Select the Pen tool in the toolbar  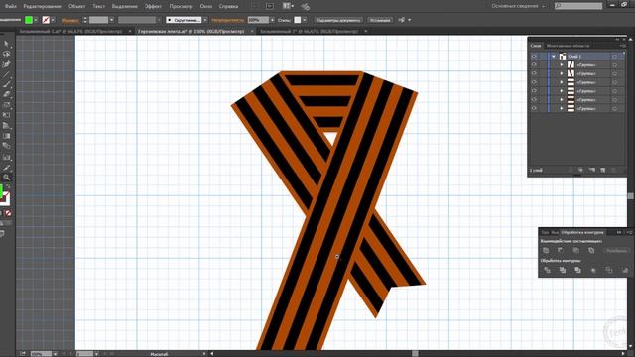(x=6, y=64)
